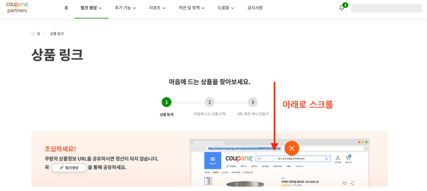Viewport: 427px width, 191px height.
Task: Click the colorful coupang logo in the illustration
Action: pos(239,159)
